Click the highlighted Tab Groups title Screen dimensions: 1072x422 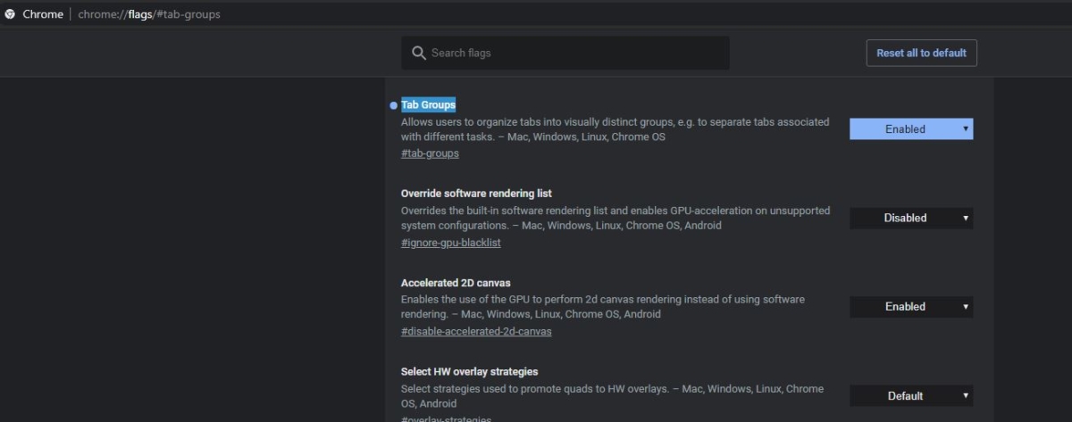tap(428, 104)
